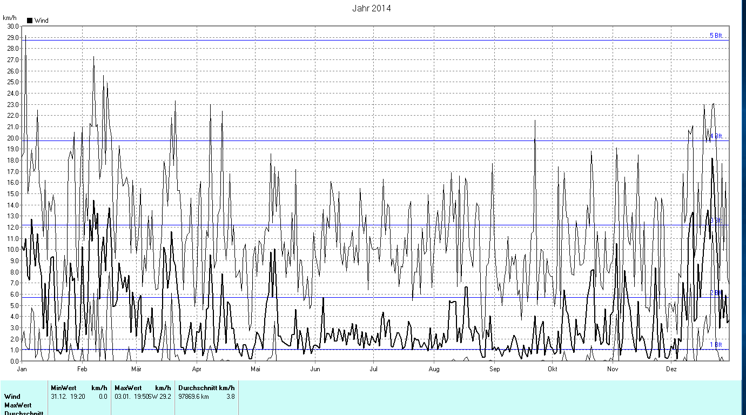Select the "15.0" Y-axis tick label
This screenshot has width=746, height=415.
12,193
